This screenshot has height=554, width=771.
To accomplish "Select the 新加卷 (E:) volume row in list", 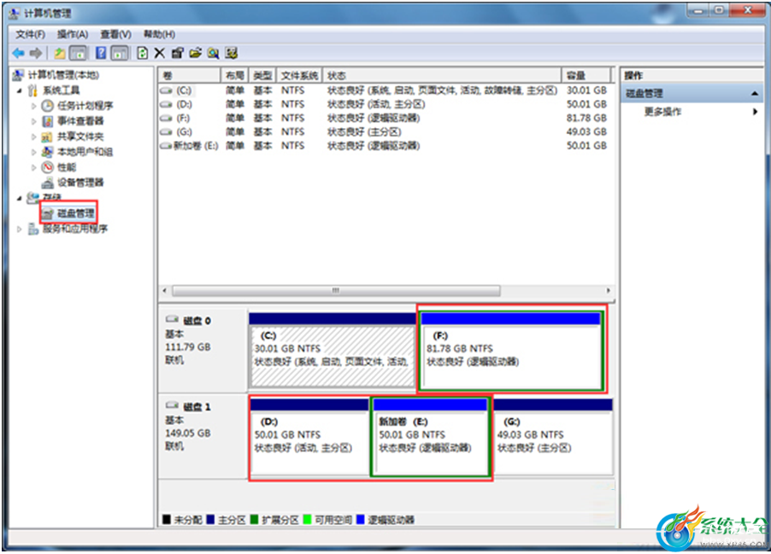I will [x=386, y=145].
